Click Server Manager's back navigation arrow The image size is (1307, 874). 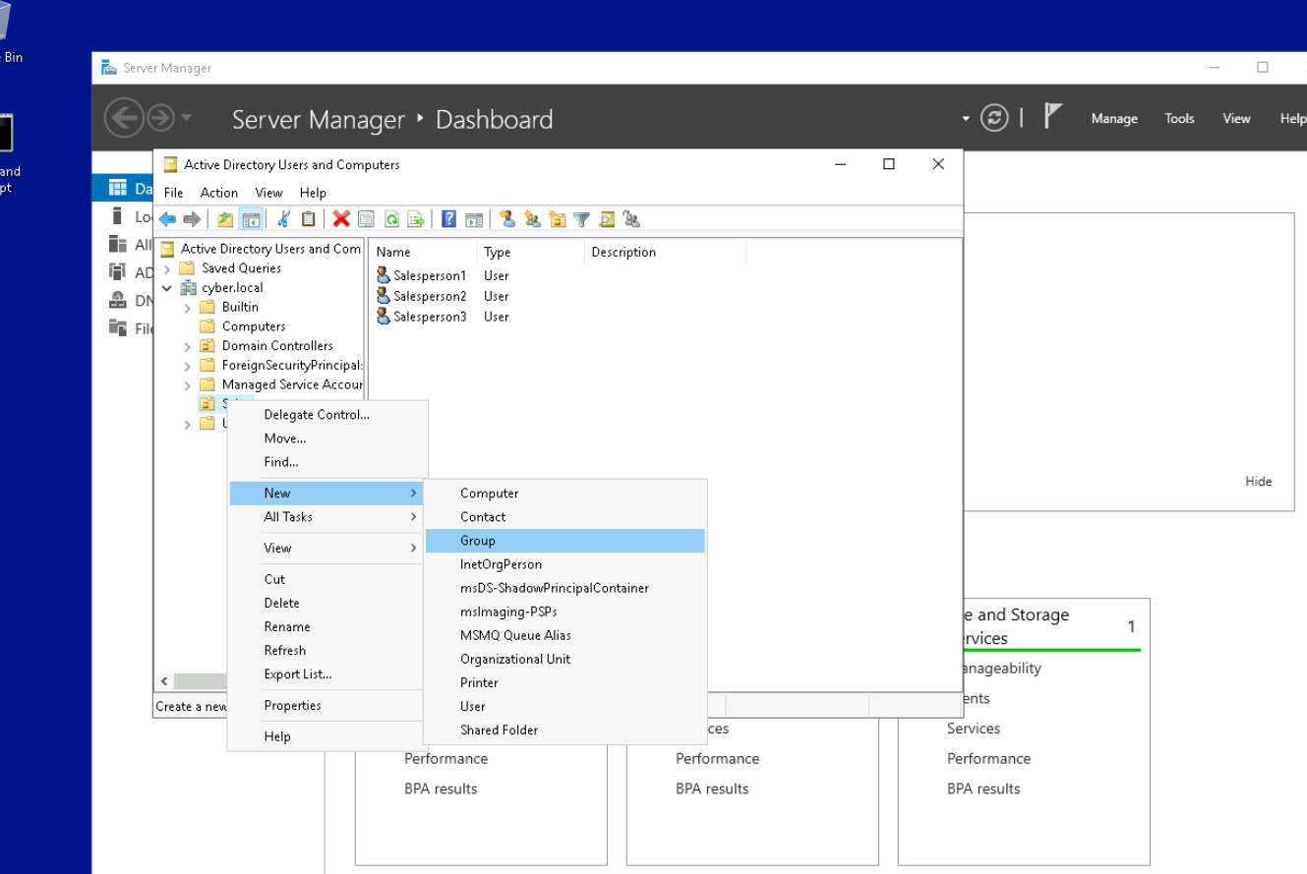click(123, 119)
